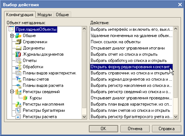Confirm with the OK button
Screen dimensions: 185x136
104,129
